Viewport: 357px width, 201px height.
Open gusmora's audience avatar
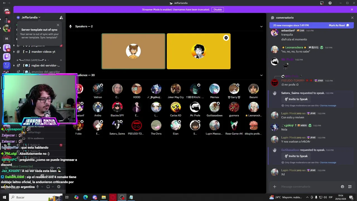(x=234, y=107)
